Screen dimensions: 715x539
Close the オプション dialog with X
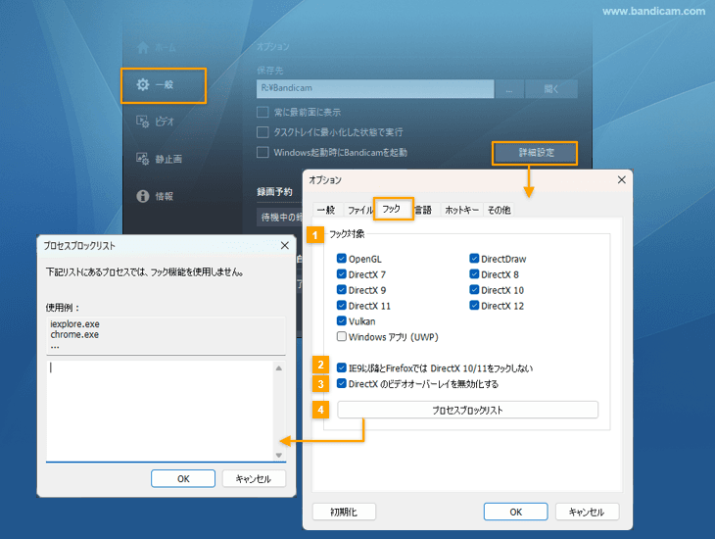(x=620, y=180)
